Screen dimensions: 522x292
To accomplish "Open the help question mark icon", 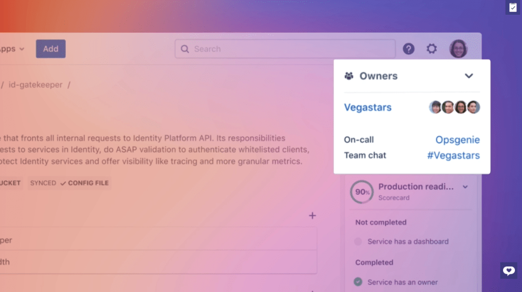I will pyautogui.click(x=408, y=49).
